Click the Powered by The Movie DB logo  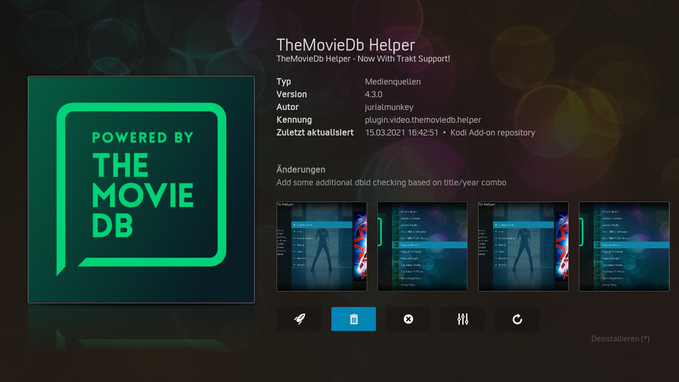pos(141,190)
